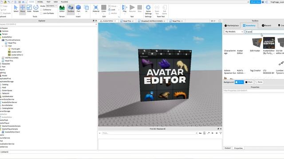Viewport: 284px width, 159px height.
Task: Toggle match case in Find panel
Action: [200, 133]
